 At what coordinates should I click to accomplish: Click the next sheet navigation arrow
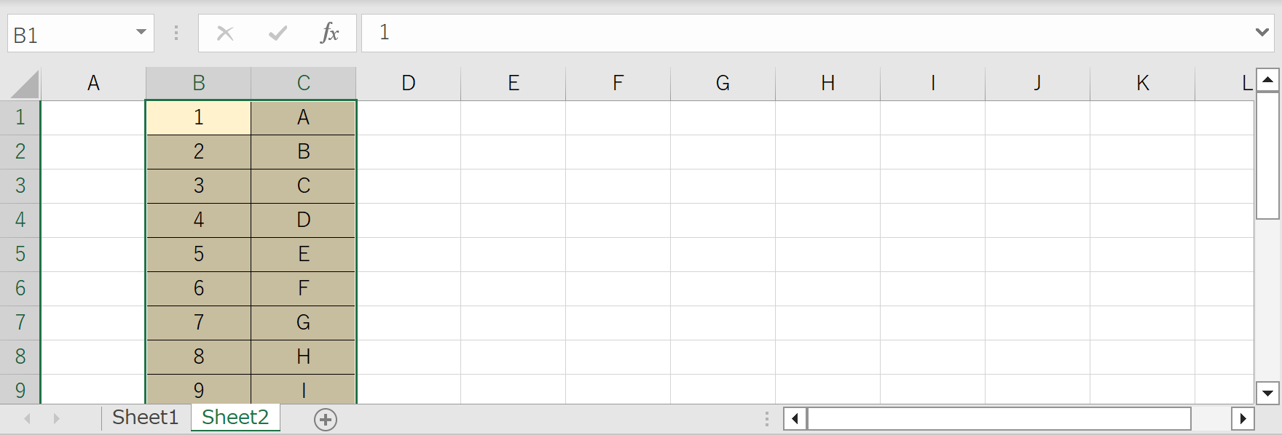pos(56,418)
